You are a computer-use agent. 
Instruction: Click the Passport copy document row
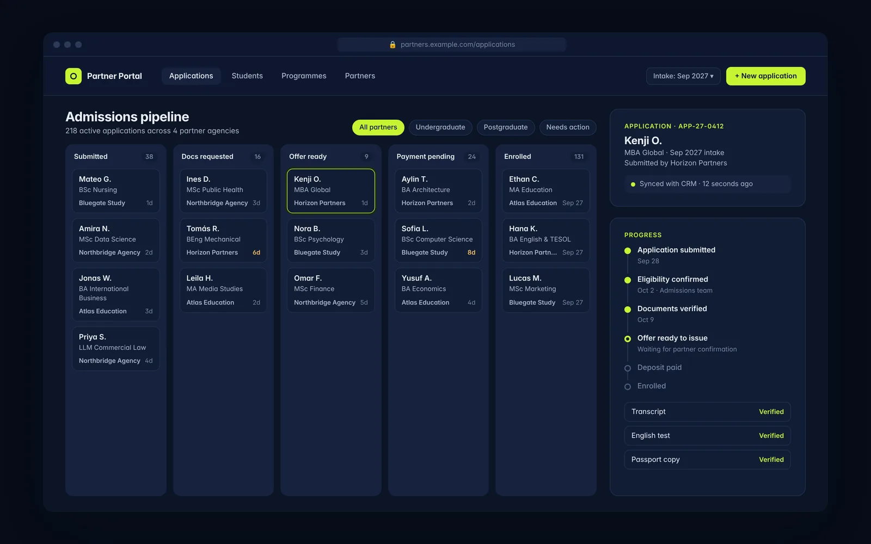pyautogui.click(x=707, y=460)
